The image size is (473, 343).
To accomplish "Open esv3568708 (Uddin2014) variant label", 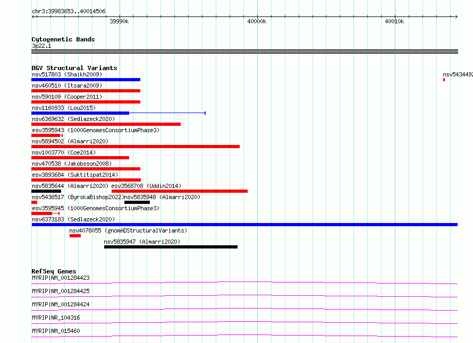I will pos(146,186).
